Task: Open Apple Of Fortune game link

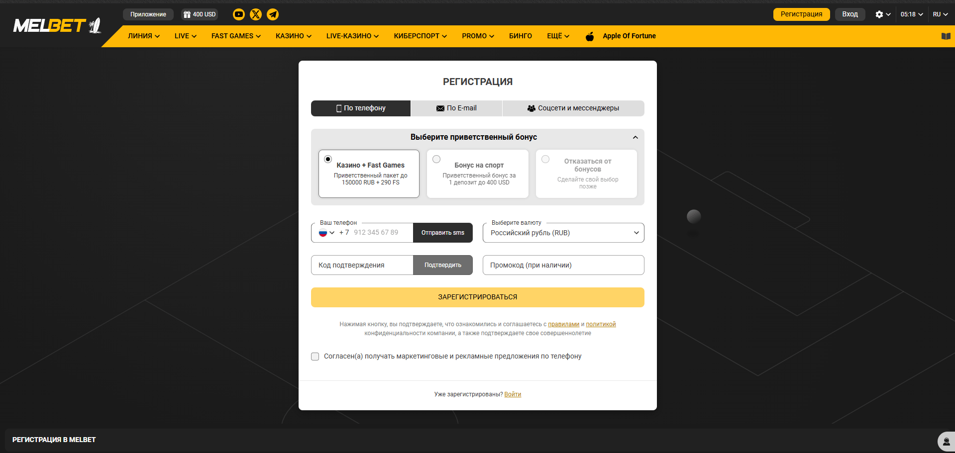Action: click(x=629, y=36)
